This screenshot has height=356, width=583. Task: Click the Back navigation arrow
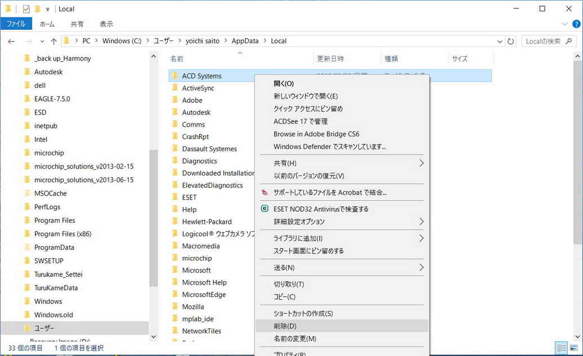pos(11,41)
